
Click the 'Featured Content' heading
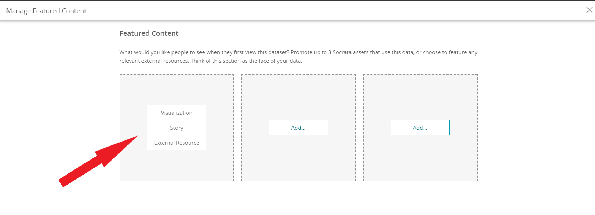point(149,33)
